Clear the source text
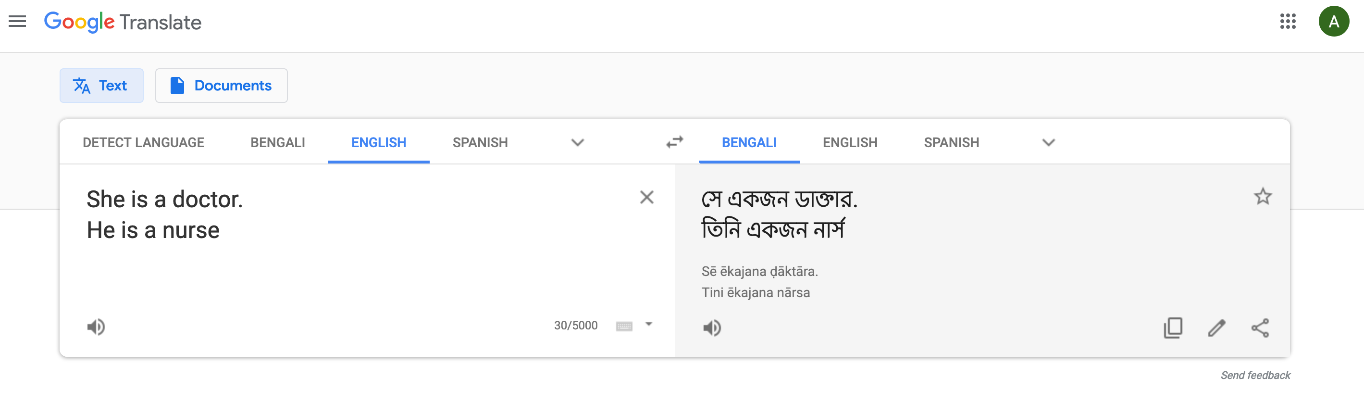This screenshot has height=402, width=1364. tap(646, 198)
